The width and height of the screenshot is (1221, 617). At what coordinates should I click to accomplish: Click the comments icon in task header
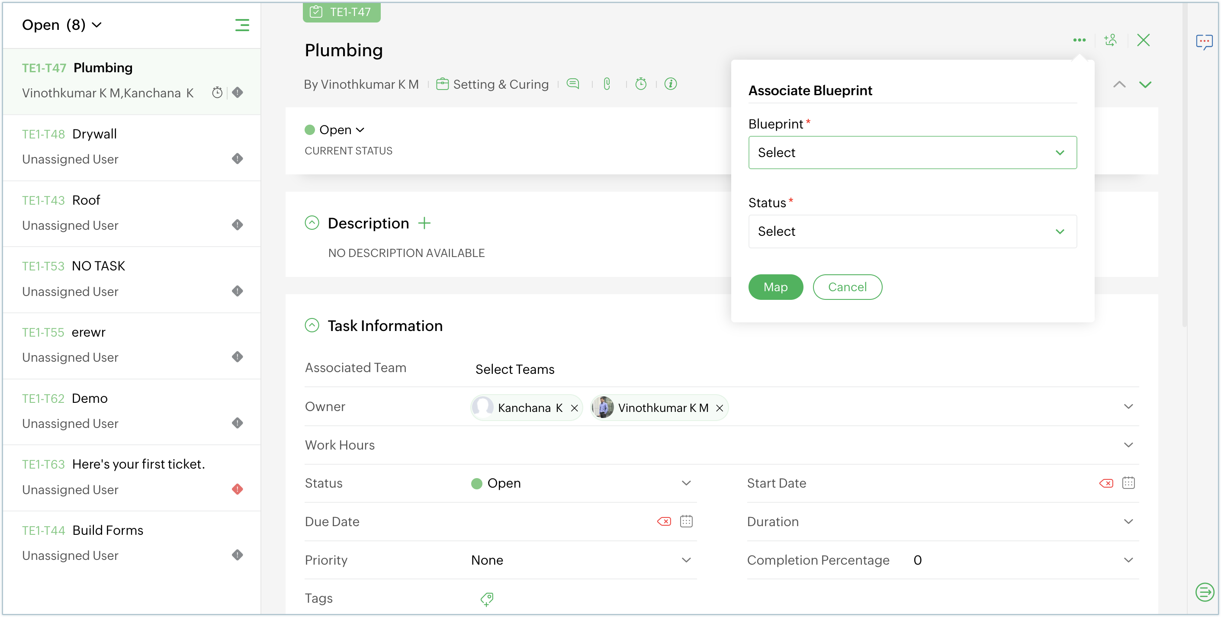click(573, 84)
